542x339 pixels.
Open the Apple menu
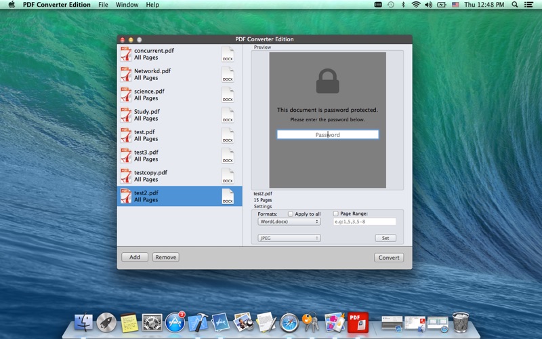click(12, 5)
